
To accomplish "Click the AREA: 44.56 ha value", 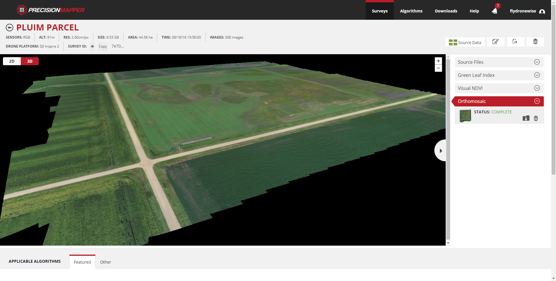I will pyautogui.click(x=140, y=37).
